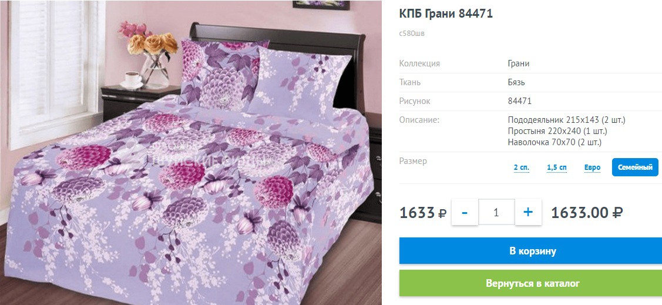Choose the 1,5 сп size option
This screenshot has height=305, width=662.
click(x=557, y=167)
